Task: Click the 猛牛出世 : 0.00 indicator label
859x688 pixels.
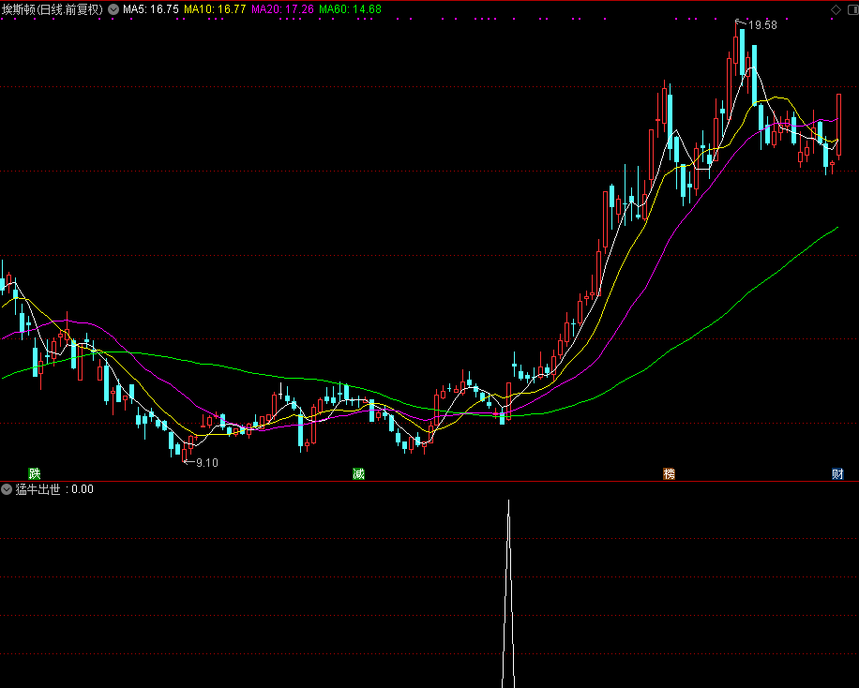Action: pos(54,489)
